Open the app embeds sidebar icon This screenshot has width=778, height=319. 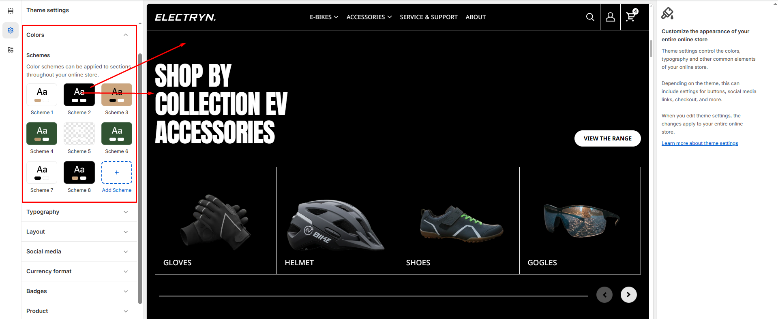pyautogui.click(x=11, y=50)
